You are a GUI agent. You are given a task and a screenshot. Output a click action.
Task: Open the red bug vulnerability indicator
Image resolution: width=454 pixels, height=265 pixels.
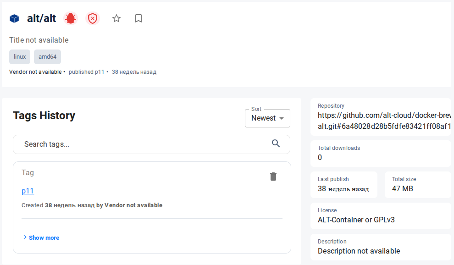[x=70, y=18]
